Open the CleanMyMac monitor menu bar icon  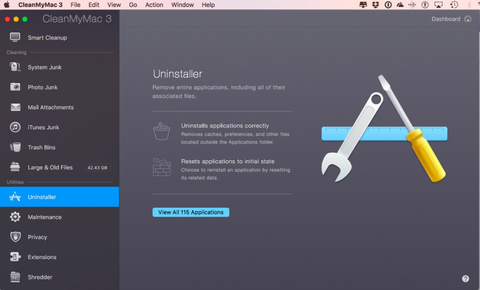pos(363,5)
